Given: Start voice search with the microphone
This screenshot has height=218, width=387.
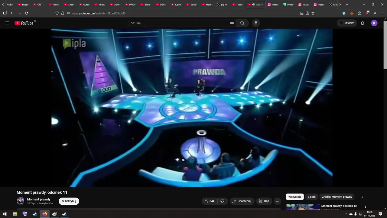Looking at the screenshot, I should click(256, 23).
